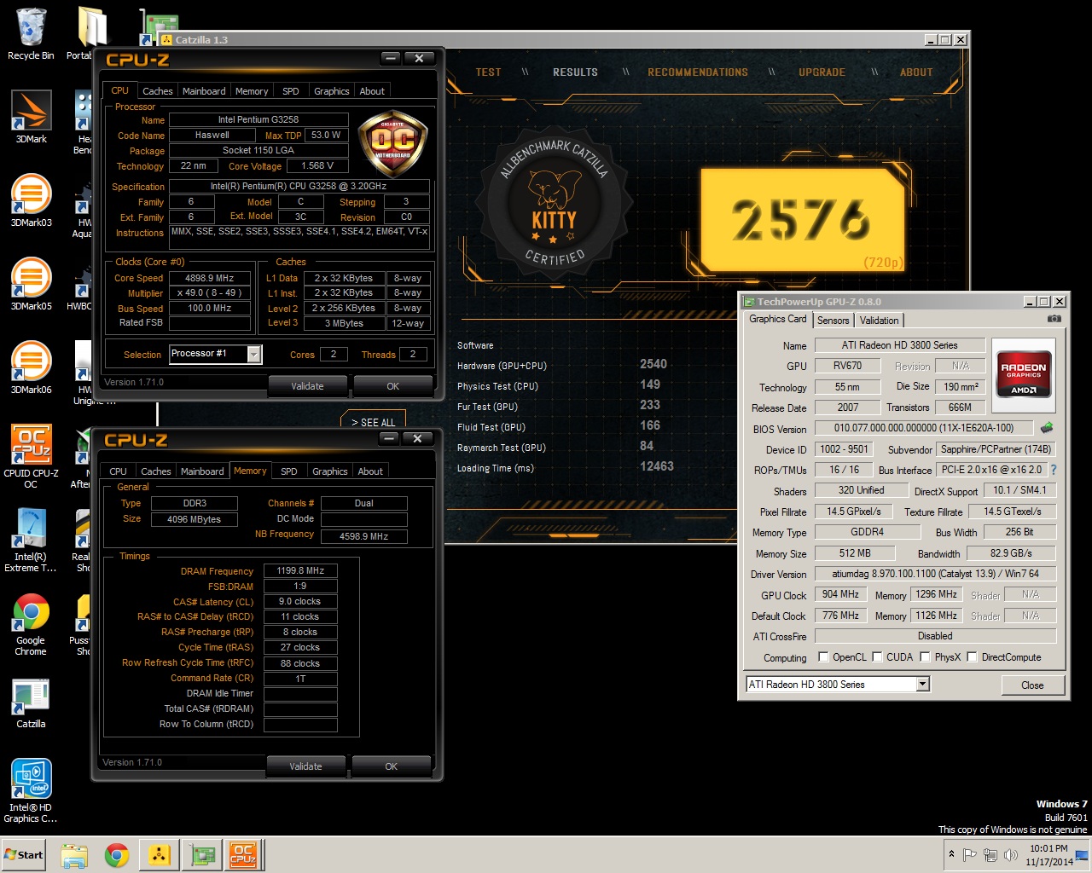The image size is (1092, 873).
Task: Open the ABOUT section in Catzilla
Action: [x=916, y=72]
